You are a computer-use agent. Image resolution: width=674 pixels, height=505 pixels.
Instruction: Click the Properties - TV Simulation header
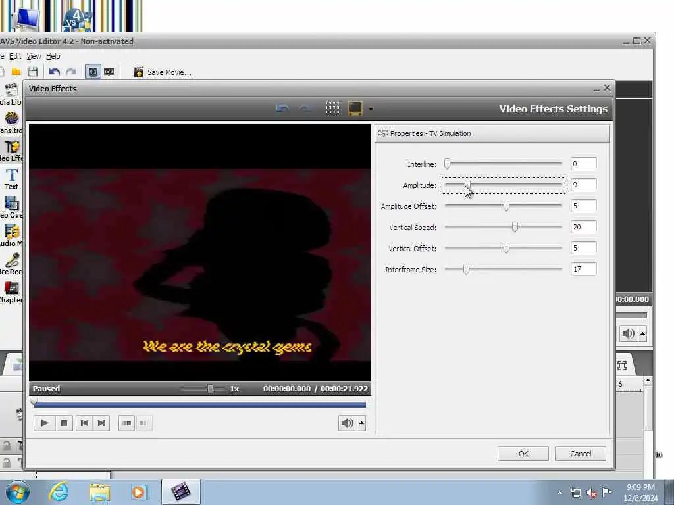[x=492, y=133]
